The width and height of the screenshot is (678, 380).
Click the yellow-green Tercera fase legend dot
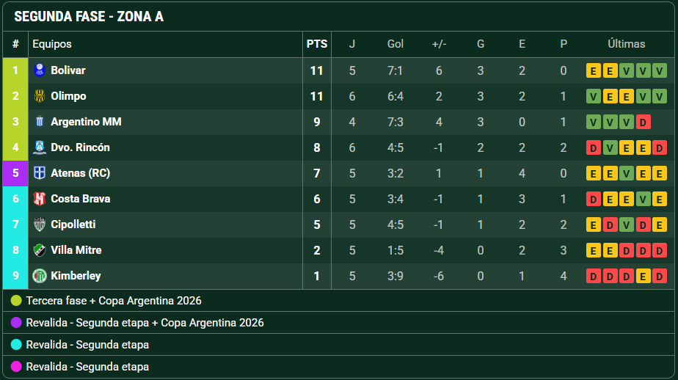click(x=16, y=301)
